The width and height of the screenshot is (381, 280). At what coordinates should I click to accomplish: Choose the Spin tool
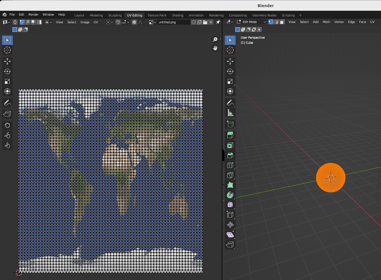[x=230, y=195]
